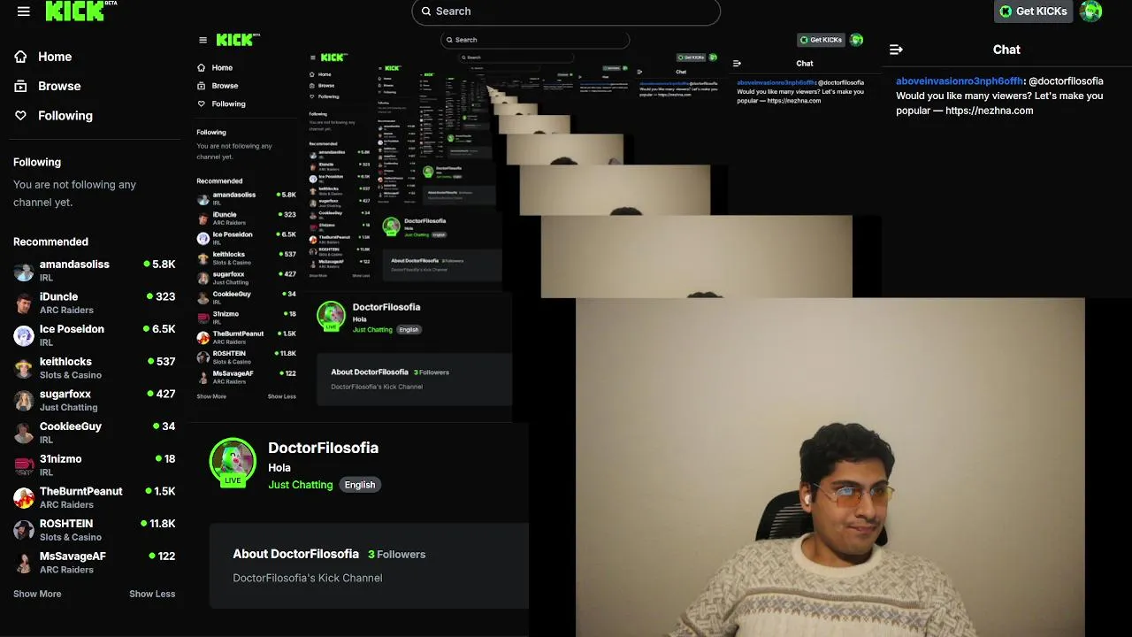Click the 11.8K viewer count for ROSHTEIN
The width and height of the screenshot is (1132, 637).
(x=163, y=524)
